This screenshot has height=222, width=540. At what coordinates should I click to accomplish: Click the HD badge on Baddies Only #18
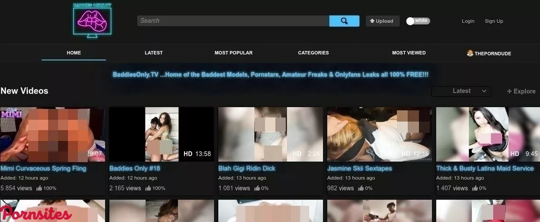pyautogui.click(x=188, y=154)
